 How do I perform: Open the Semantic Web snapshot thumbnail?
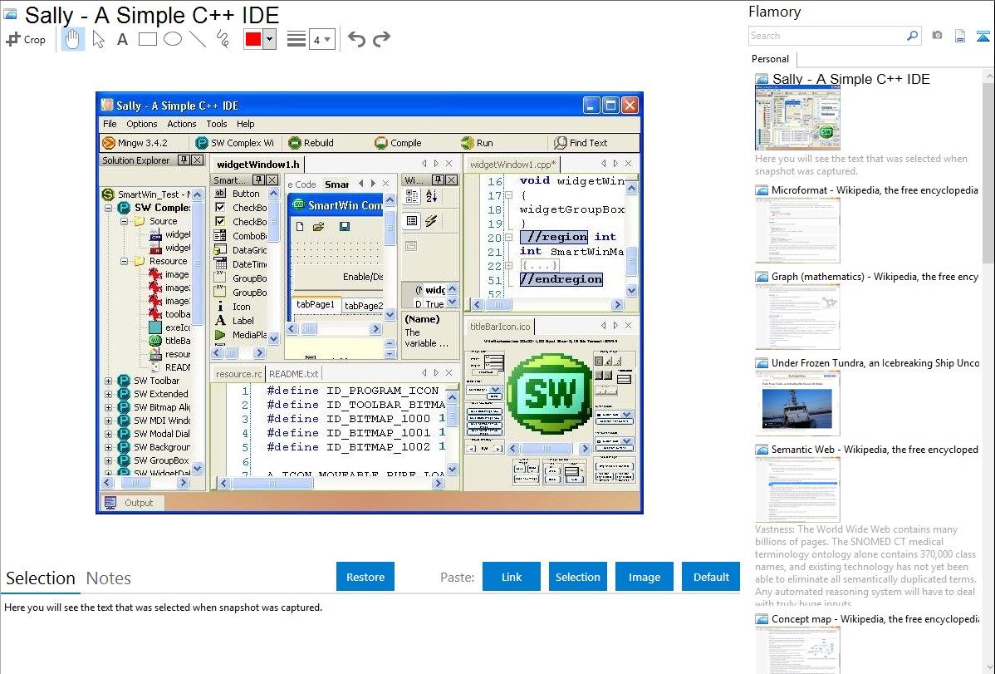(x=797, y=490)
